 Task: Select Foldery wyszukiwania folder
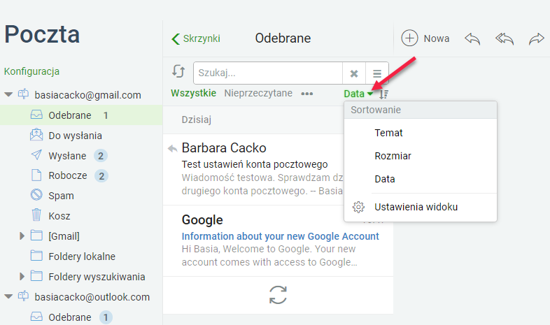click(97, 277)
